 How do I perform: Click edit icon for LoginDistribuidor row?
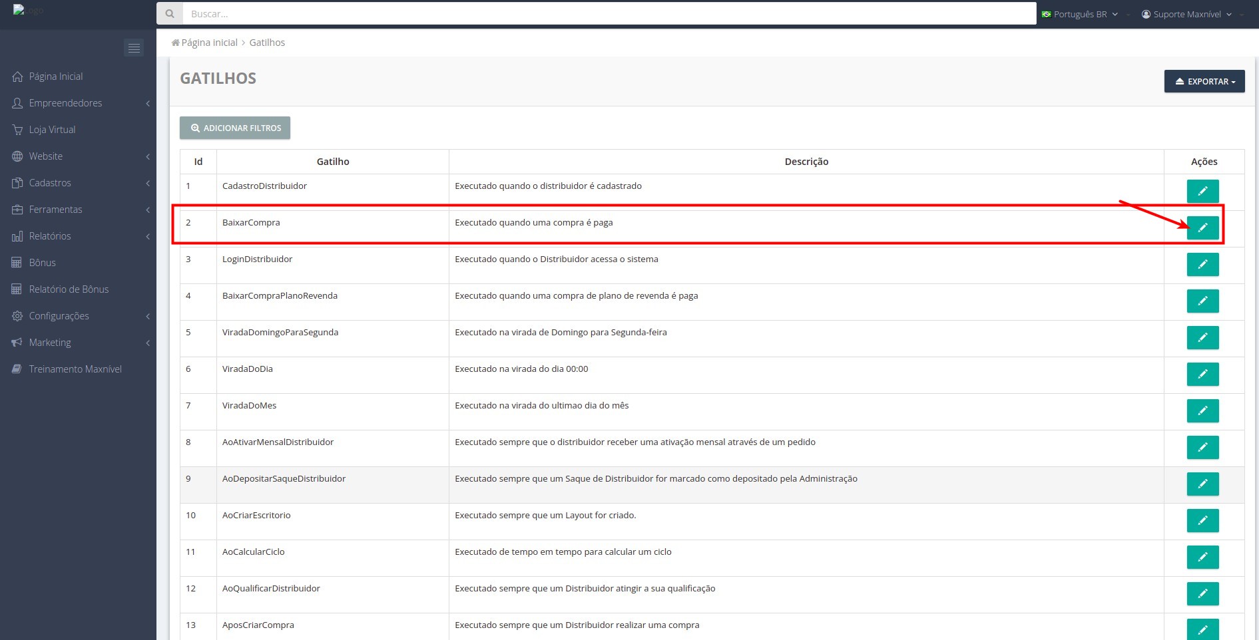pos(1202,265)
